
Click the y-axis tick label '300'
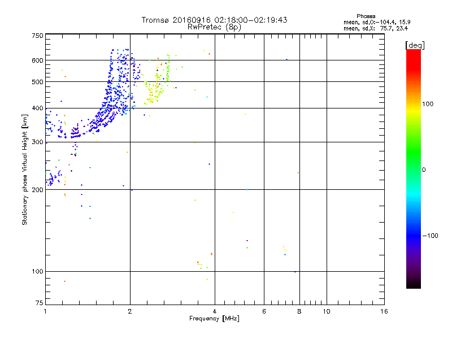(x=37, y=142)
